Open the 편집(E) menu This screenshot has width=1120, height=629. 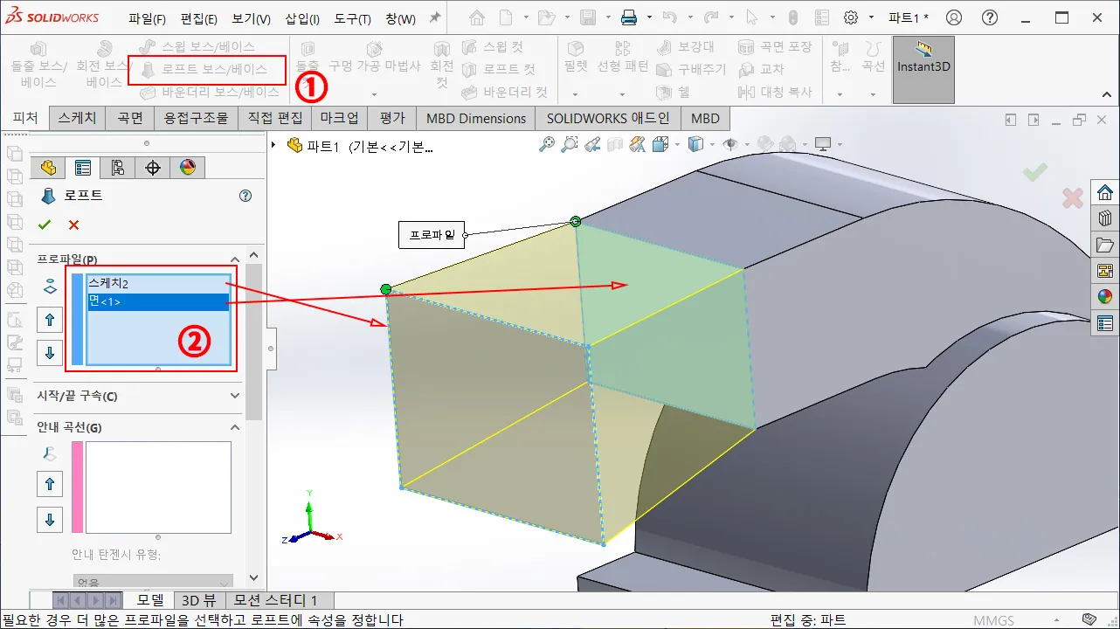198,18
